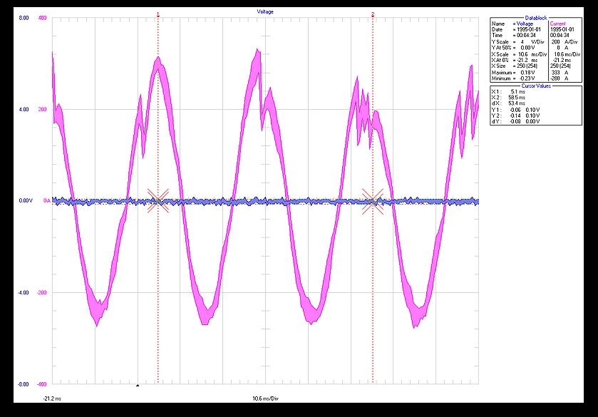Click the red cross on cursor 2 line

(x=373, y=201)
